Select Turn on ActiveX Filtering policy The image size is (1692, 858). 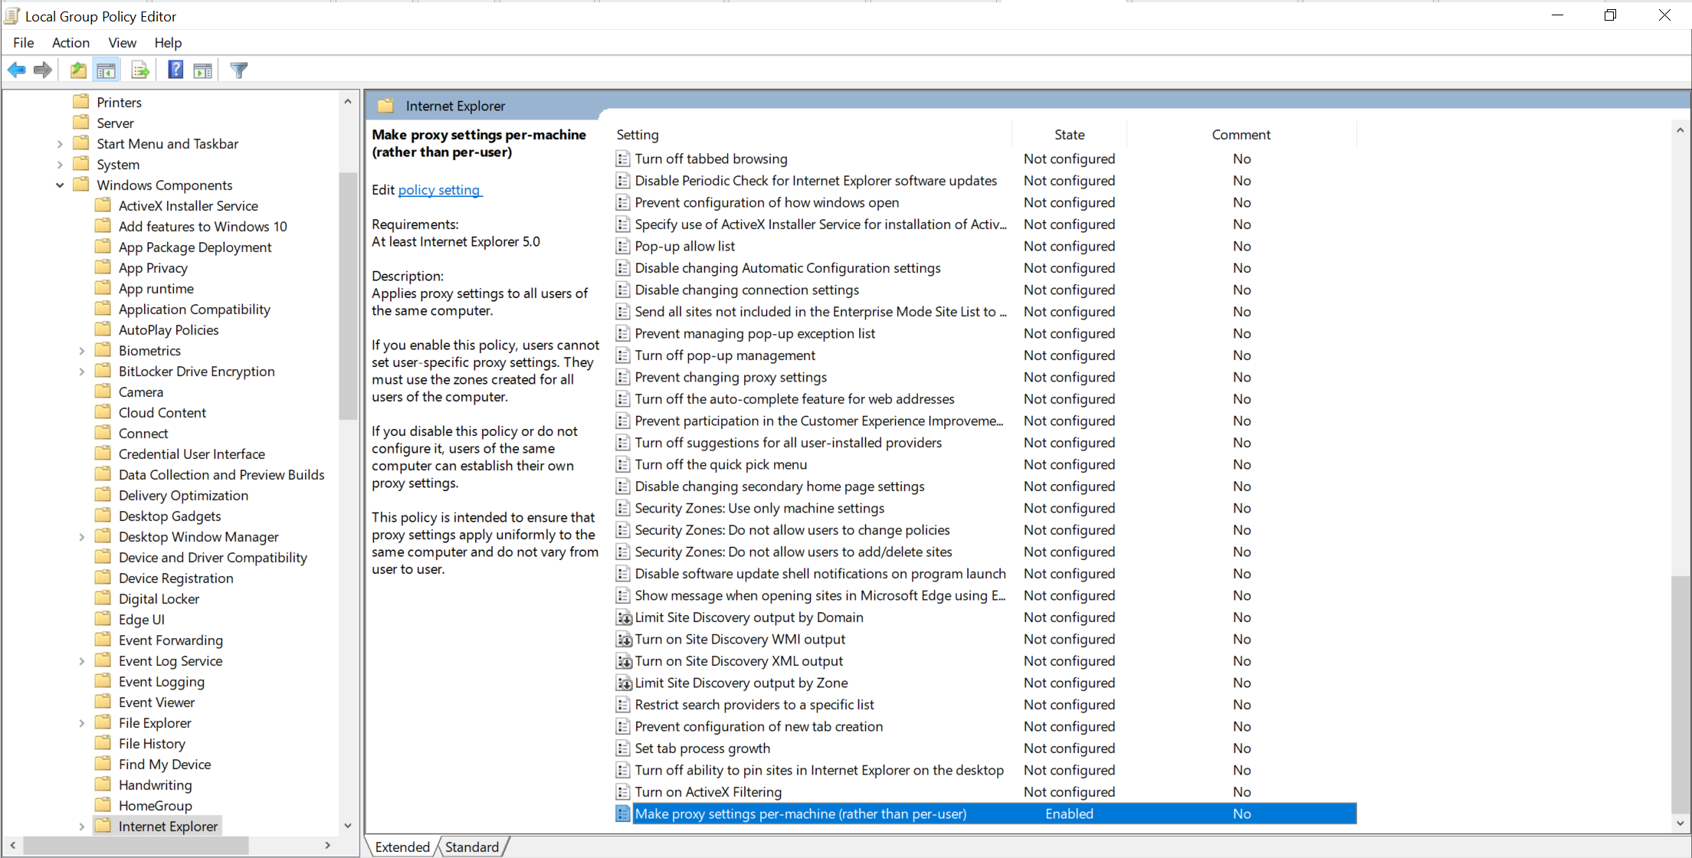click(708, 791)
